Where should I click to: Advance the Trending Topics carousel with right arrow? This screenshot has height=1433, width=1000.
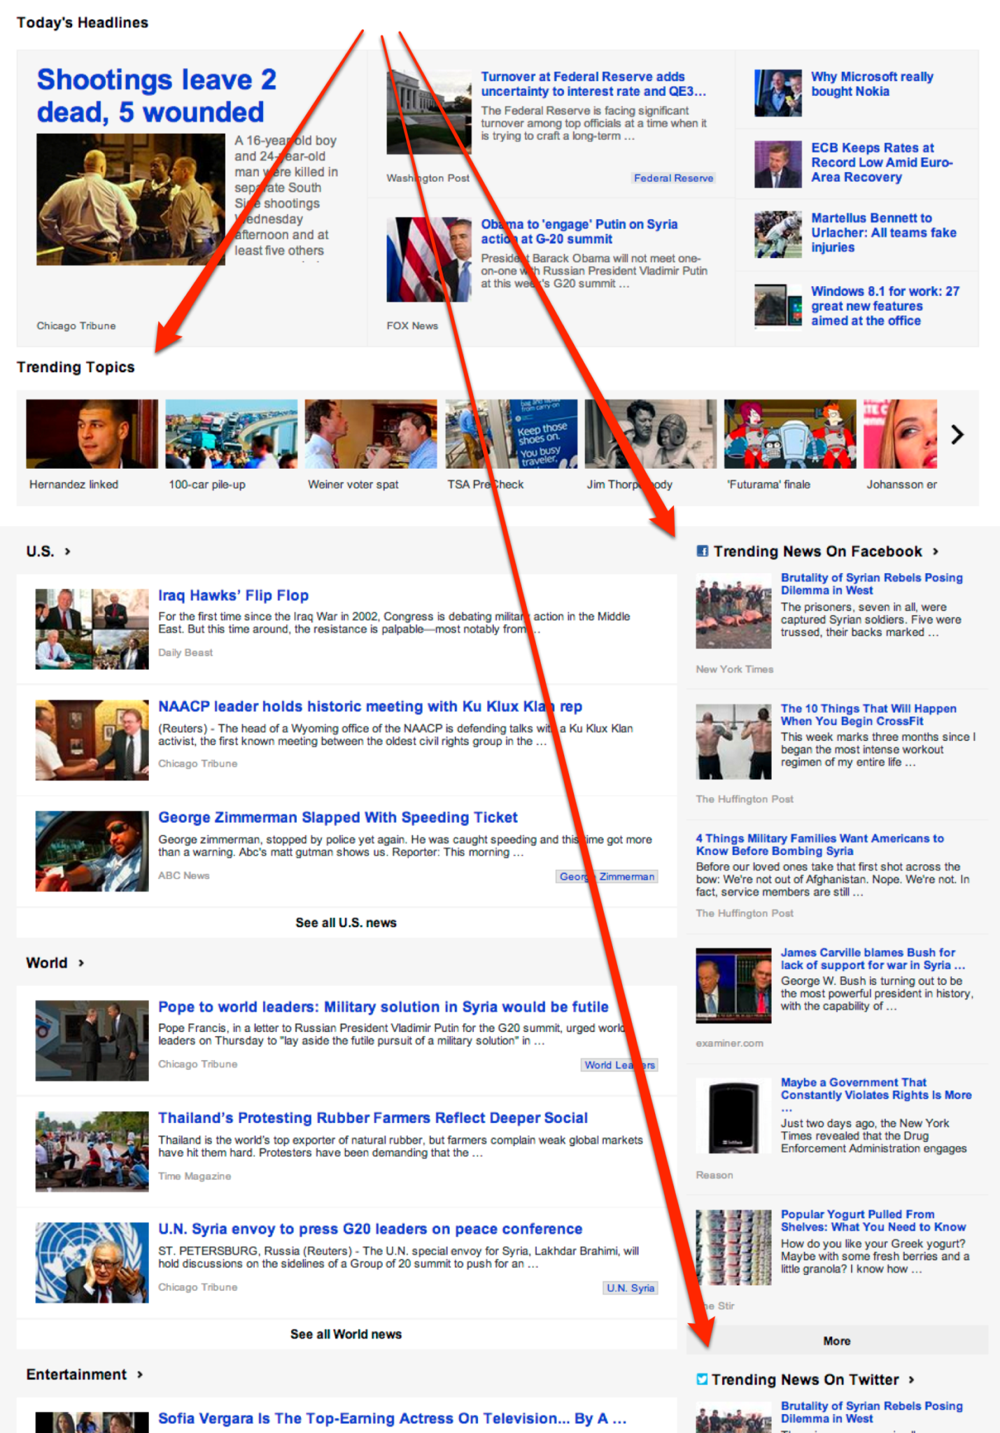[x=957, y=435]
